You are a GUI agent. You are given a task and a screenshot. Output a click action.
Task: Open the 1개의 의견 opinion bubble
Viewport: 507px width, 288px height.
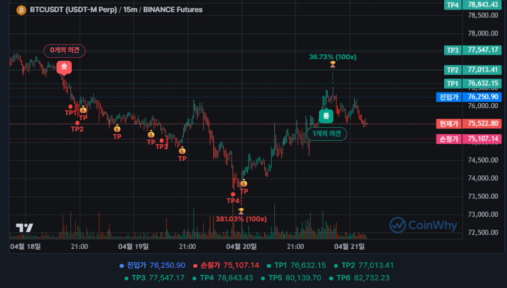326,134
